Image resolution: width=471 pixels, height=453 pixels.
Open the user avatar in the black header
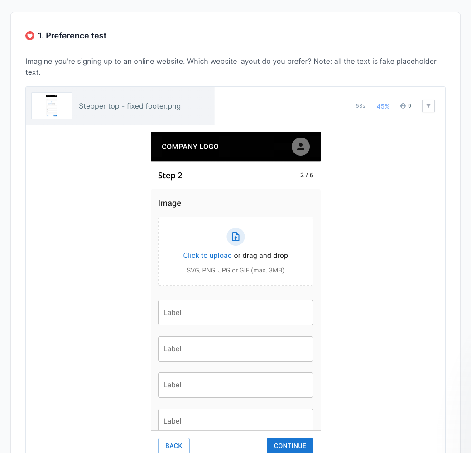300,147
